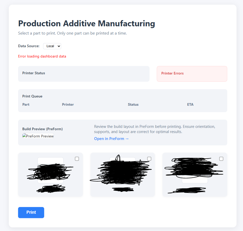Select the Printer Status panel
243x231 pixels.
pos(84,74)
